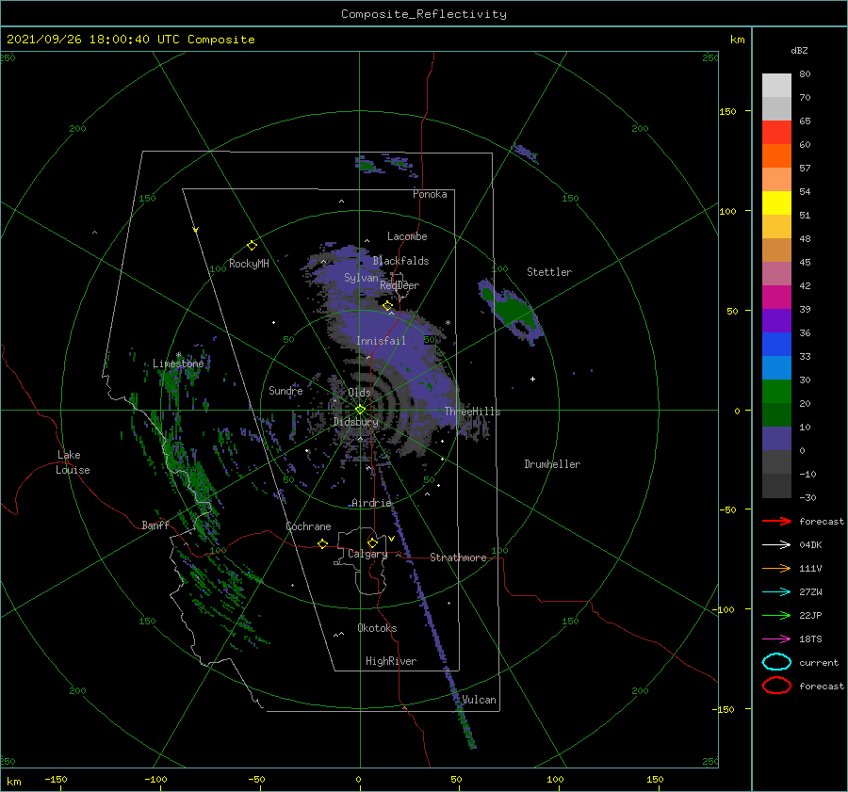This screenshot has height=792, width=848.
Task: Click the Cochrane label
Action: point(308,526)
